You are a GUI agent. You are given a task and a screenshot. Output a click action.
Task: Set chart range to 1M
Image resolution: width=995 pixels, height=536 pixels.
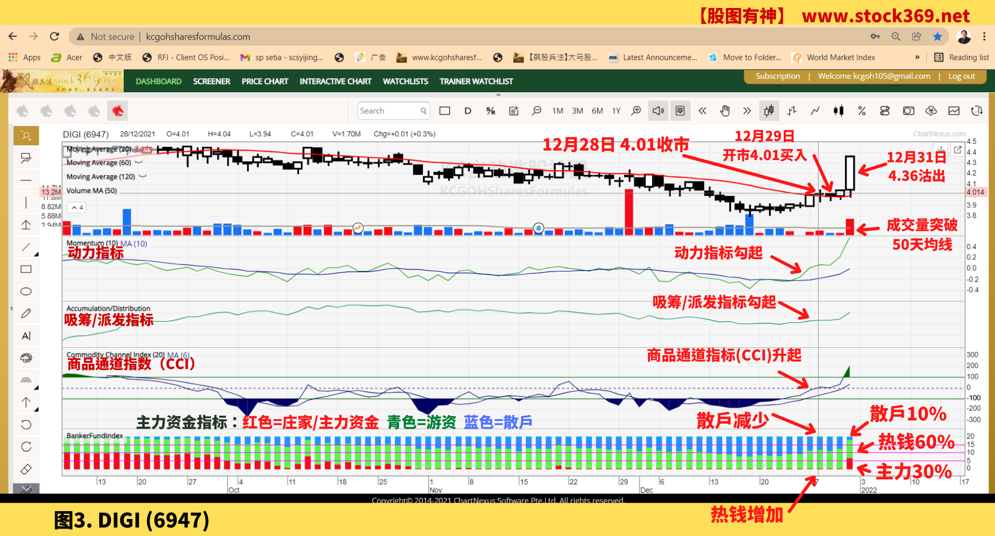point(557,111)
